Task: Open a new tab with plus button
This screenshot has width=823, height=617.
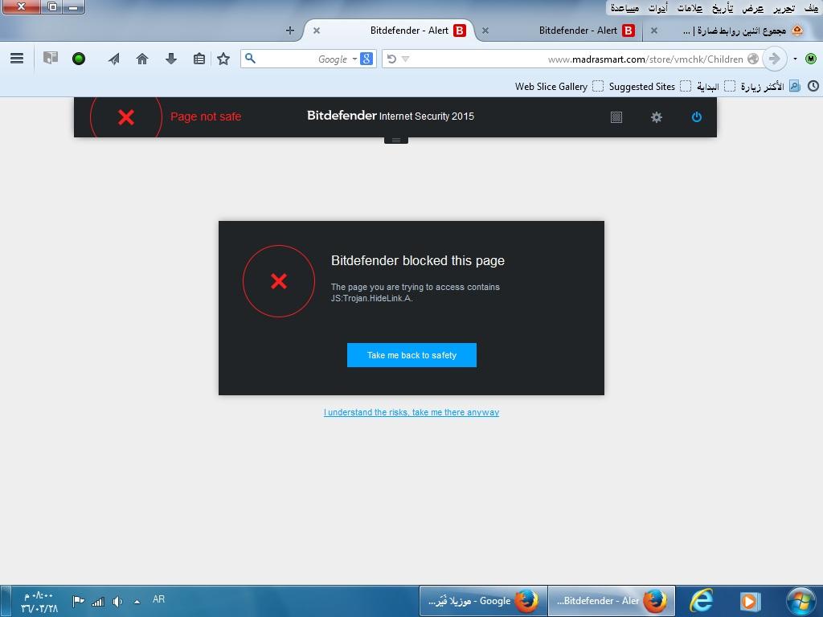Action: point(289,31)
